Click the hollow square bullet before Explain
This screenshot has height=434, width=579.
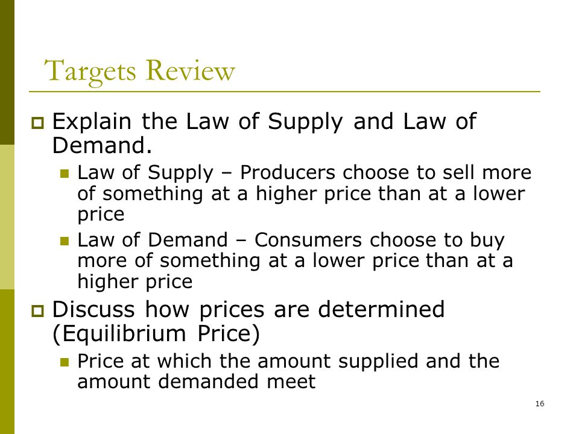pyautogui.click(x=37, y=122)
